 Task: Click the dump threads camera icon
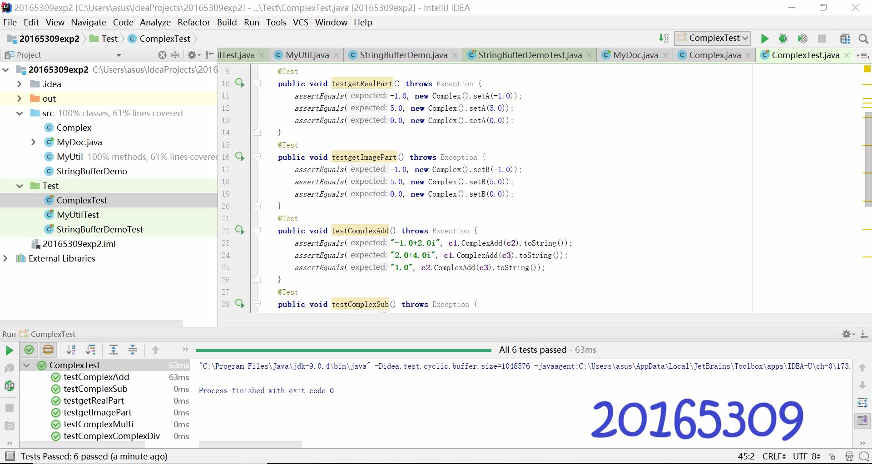(9, 425)
